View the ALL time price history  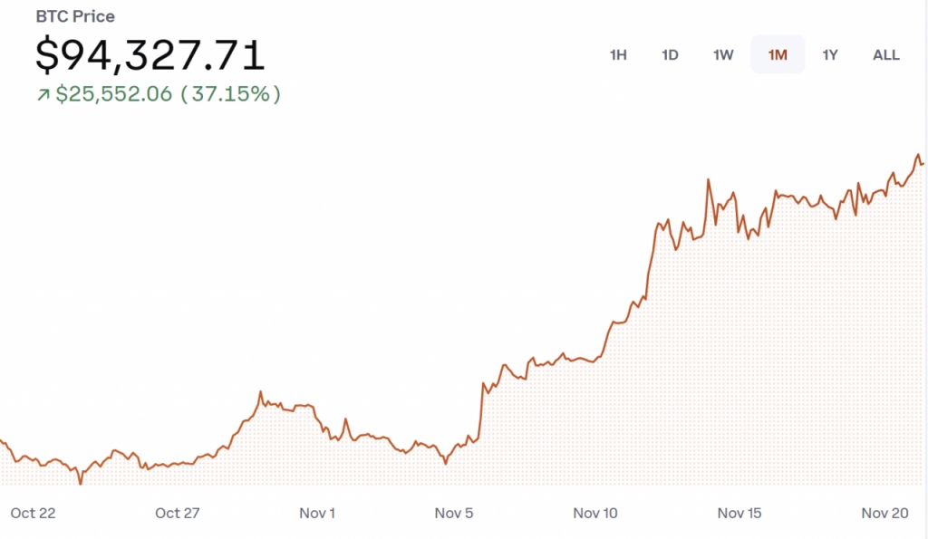pos(885,55)
